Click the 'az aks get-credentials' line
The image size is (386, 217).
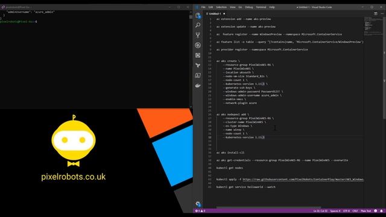[282, 160]
